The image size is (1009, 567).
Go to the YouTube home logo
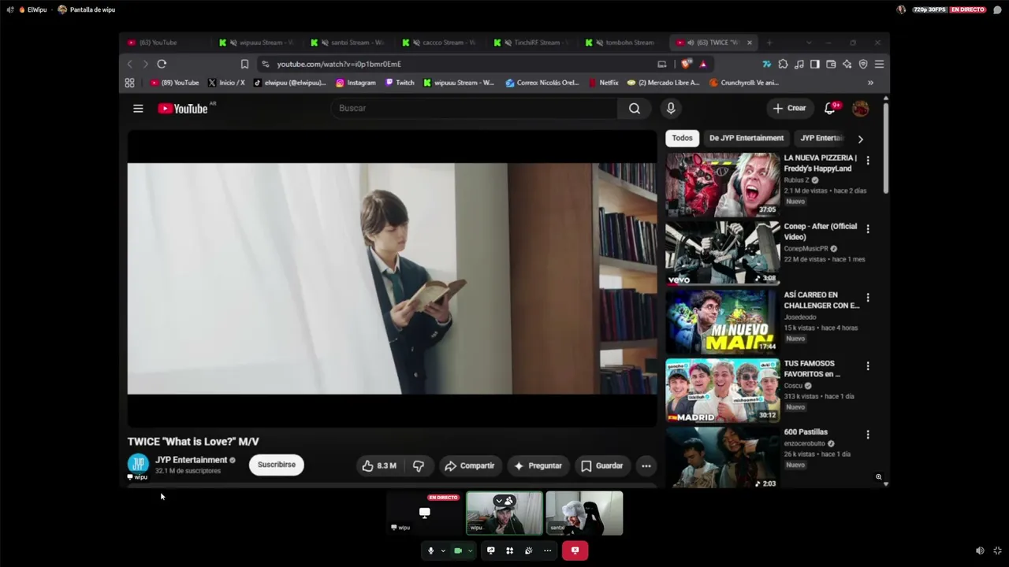[x=182, y=109]
